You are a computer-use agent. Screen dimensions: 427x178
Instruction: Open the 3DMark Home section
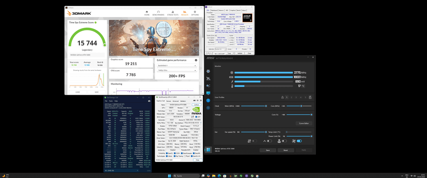[147, 13]
